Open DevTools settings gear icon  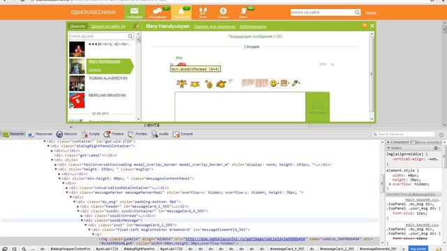[x=441, y=135]
